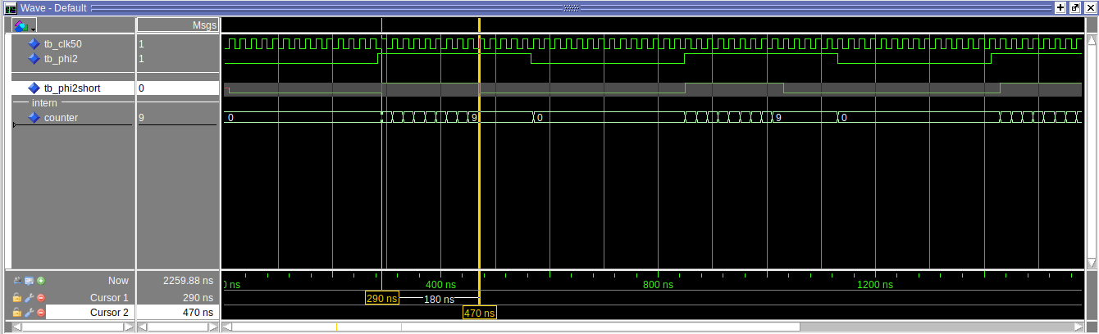The height and width of the screenshot is (334, 1099).
Task: Click the value 0 in tb_phi2short row
Action: coord(141,88)
